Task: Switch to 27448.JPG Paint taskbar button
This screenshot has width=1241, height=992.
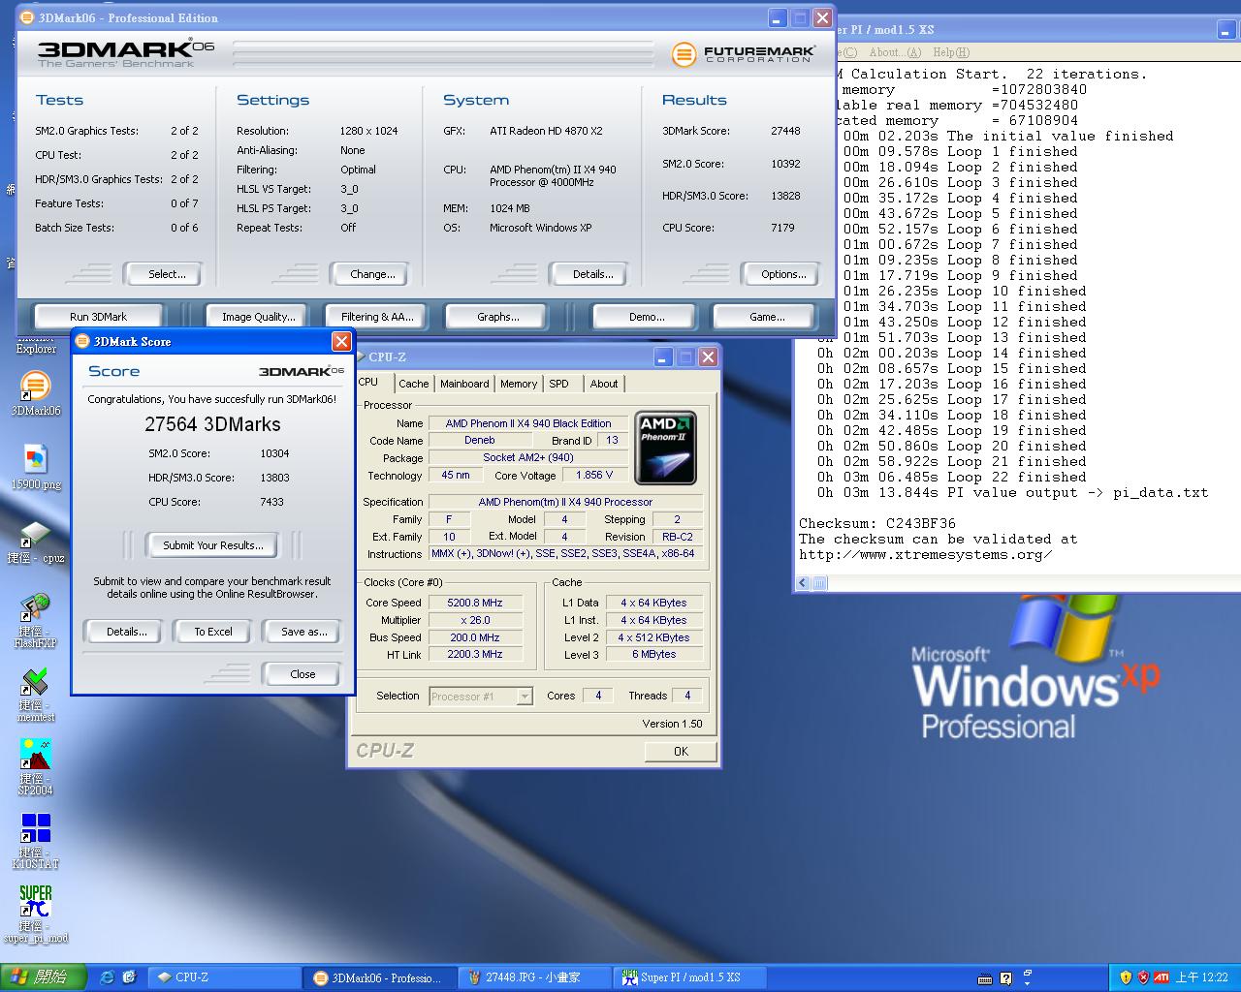Action: pos(533,977)
